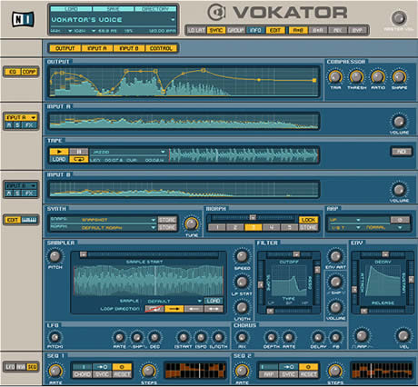Click the Sampler Speed knob
Image resolution: width=418 pixels, height=387 pixels.
(242, 256)
